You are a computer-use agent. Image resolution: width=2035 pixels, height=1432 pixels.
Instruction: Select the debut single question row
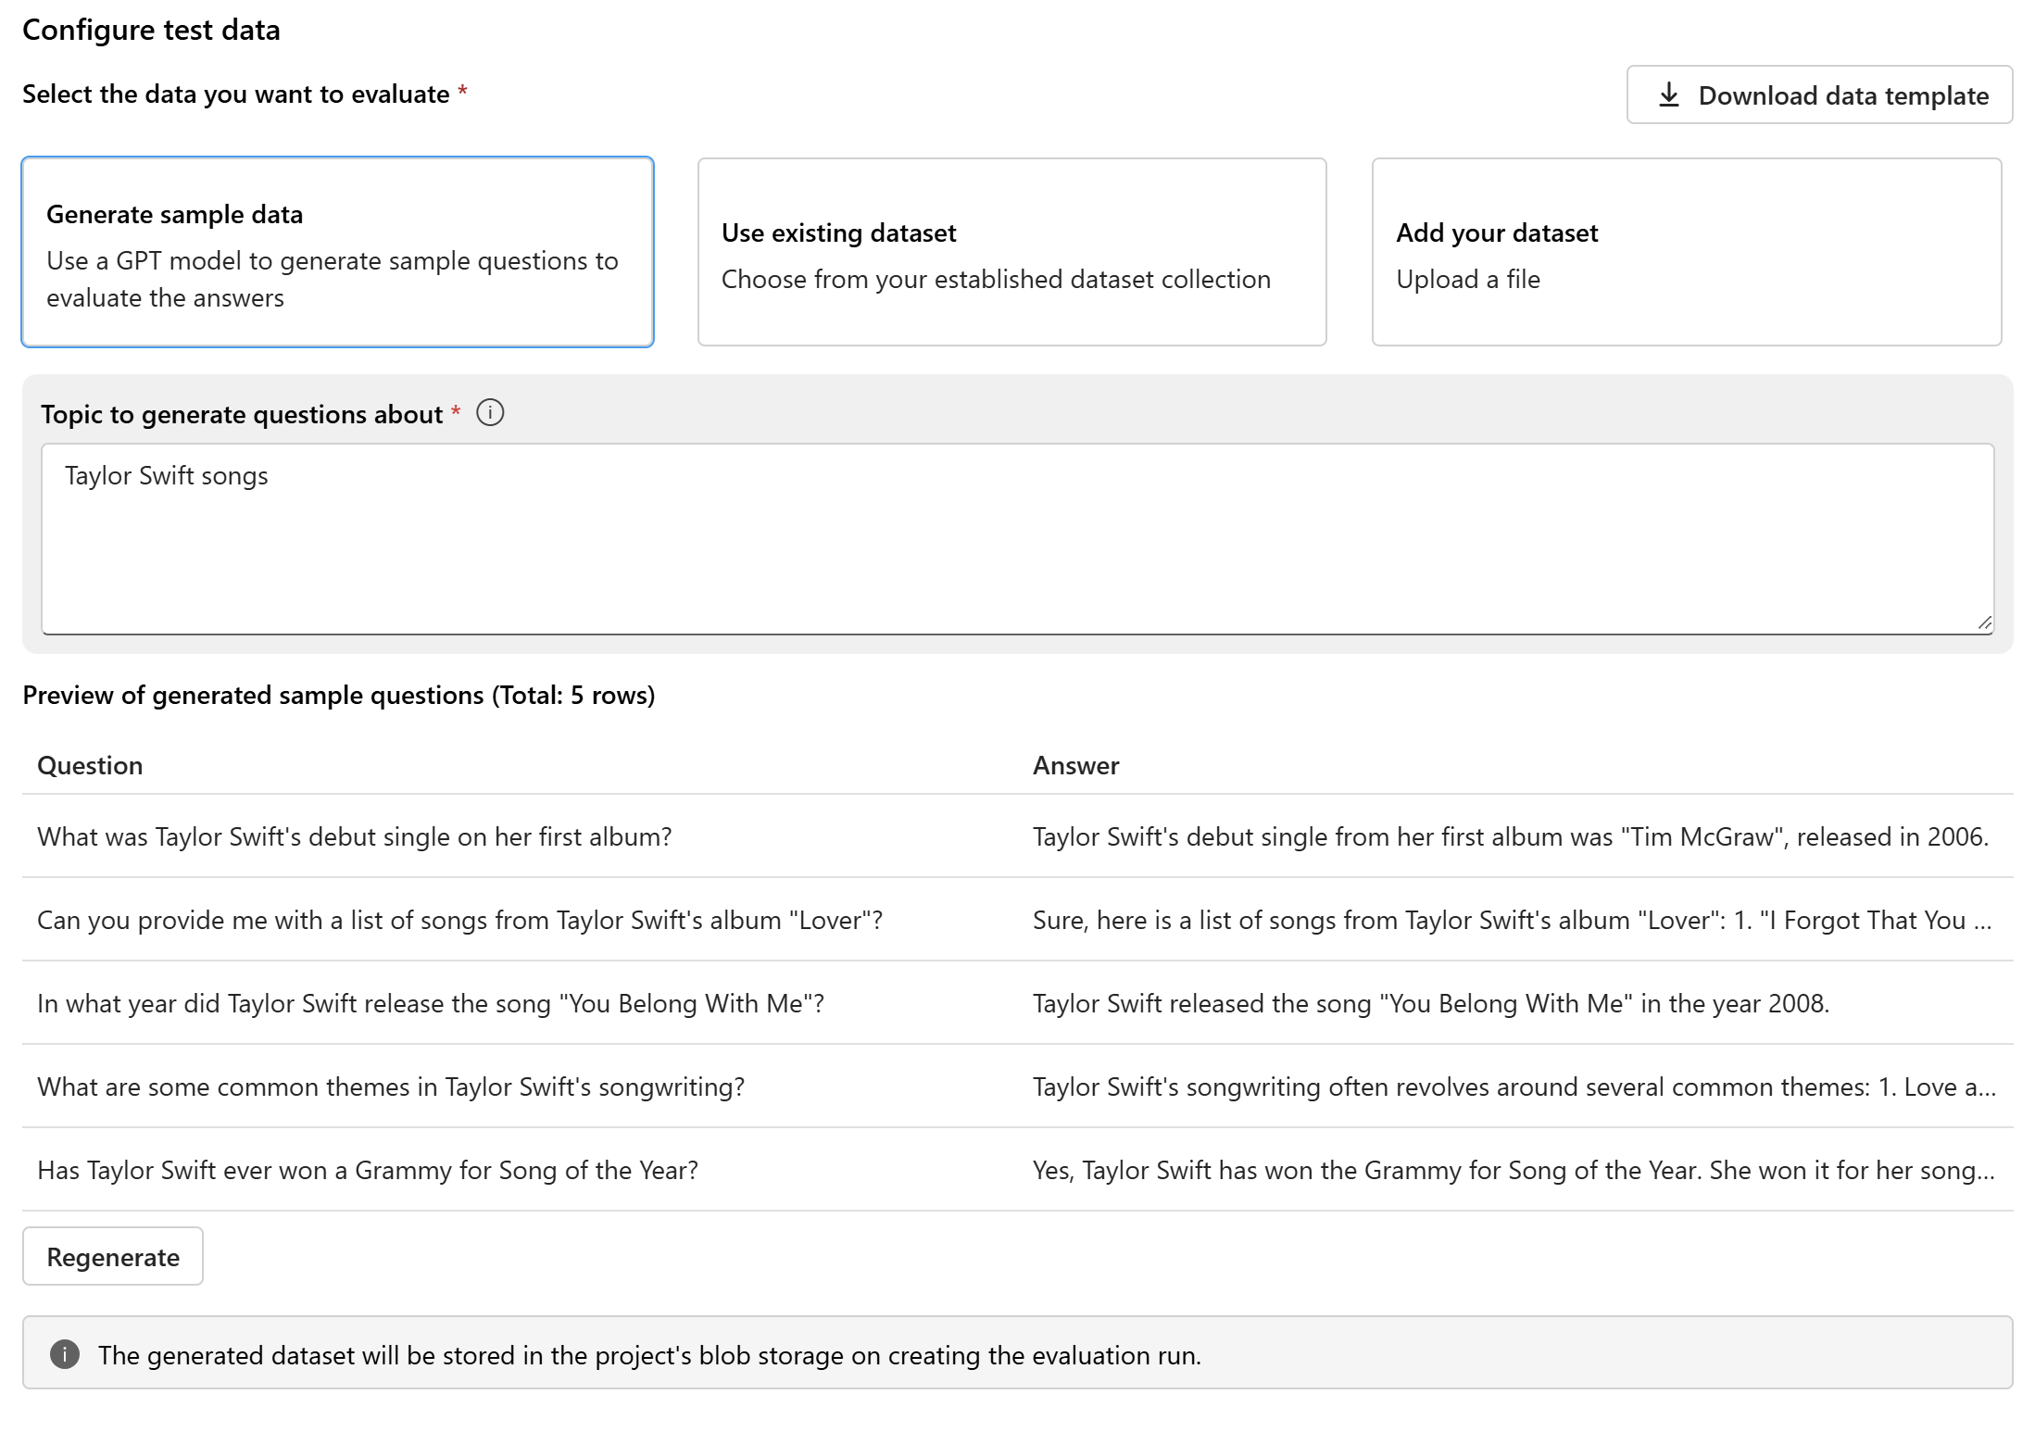pos(354,836)
